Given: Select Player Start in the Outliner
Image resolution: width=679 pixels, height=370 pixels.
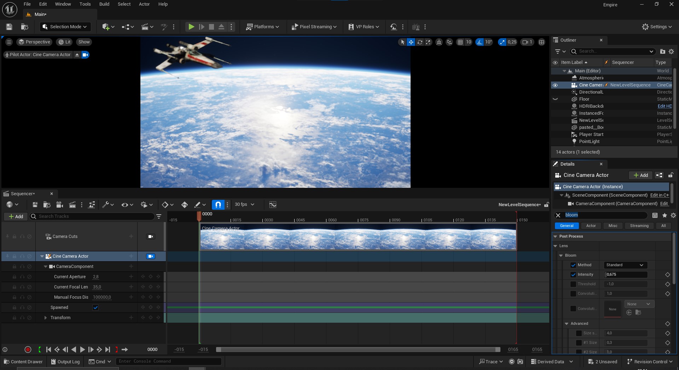Looking at the screenshot, I should click(x=591, y=135).
